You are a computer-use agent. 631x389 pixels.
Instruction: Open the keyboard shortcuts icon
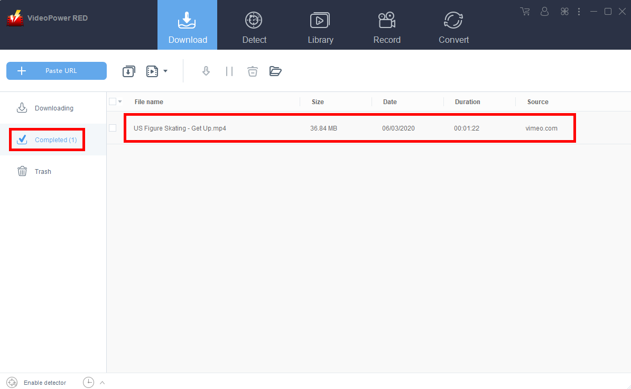coord(564,11)
